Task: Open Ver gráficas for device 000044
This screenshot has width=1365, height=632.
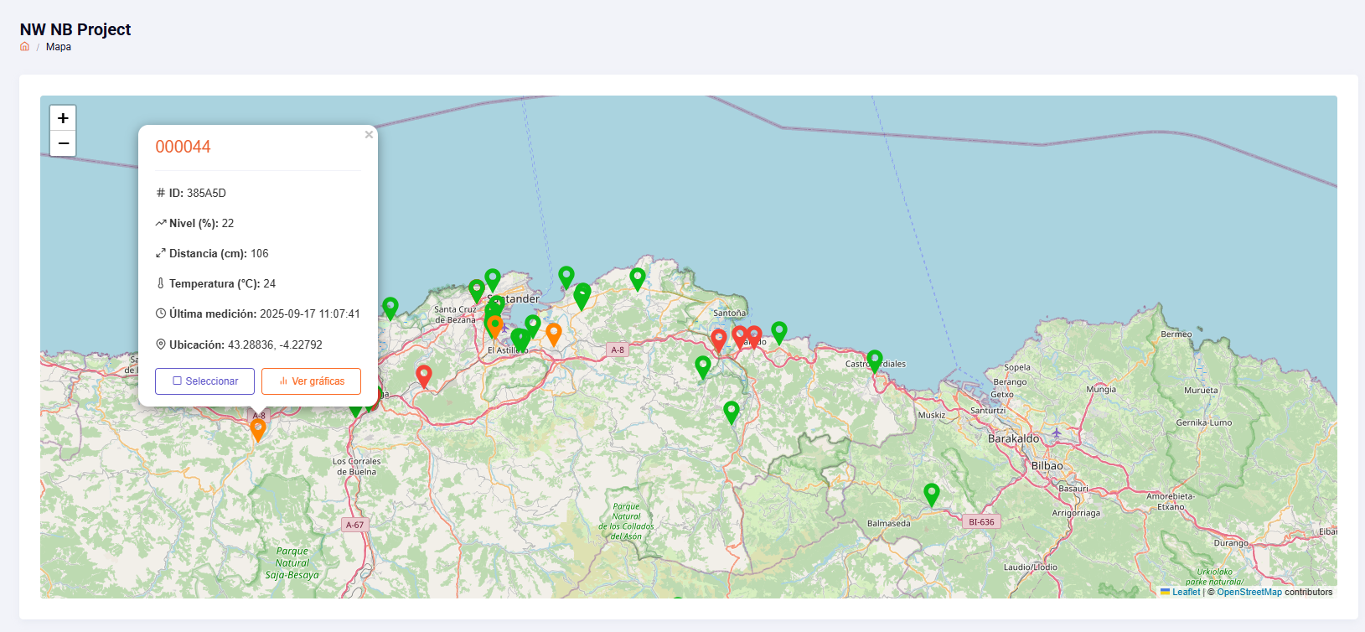Action: (311, 381)
